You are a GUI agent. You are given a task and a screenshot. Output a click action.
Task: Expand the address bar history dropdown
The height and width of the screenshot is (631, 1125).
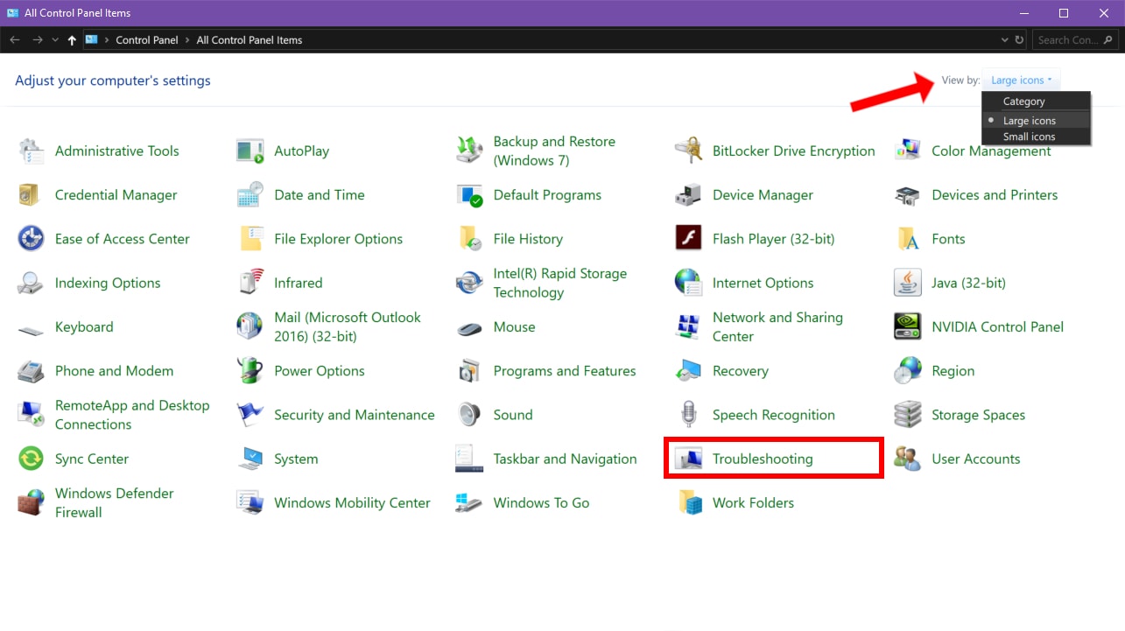point(1003,39)
